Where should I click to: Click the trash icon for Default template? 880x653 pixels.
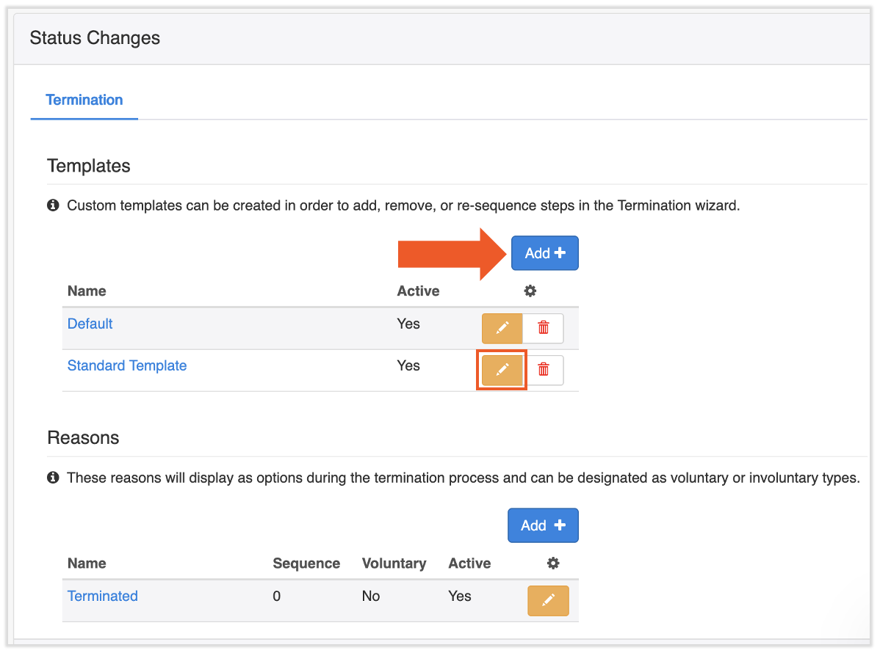click(x=544, y=328)
